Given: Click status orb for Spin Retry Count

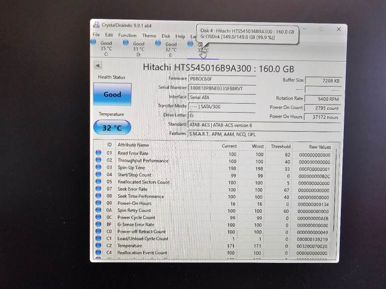Looking at the screenshot, I should tap(99, 210).
